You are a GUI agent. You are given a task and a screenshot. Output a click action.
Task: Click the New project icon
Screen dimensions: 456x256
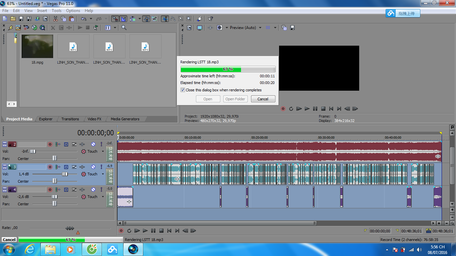(5, 19)
